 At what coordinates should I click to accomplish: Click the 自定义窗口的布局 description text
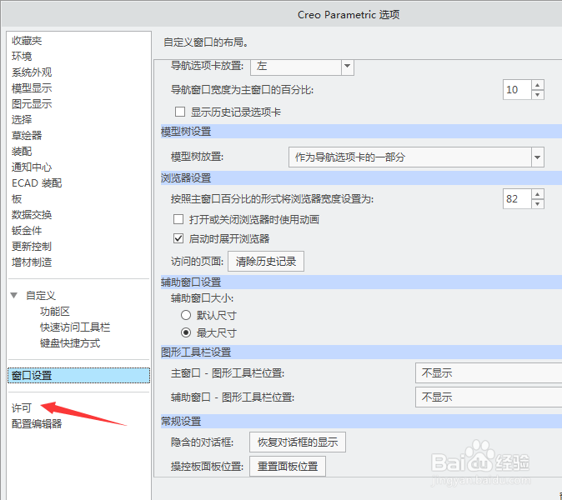point(206,42)
